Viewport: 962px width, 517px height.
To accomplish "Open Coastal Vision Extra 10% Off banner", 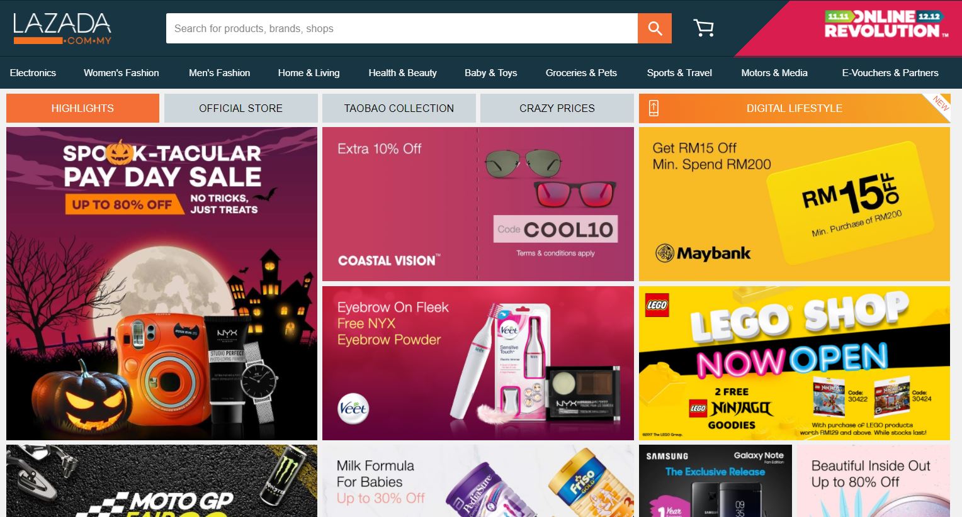I will 478,204.
